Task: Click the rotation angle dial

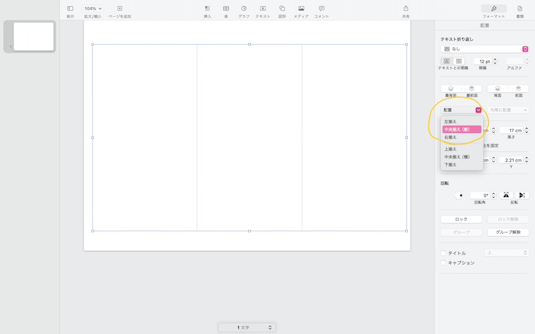Action: 460,196
